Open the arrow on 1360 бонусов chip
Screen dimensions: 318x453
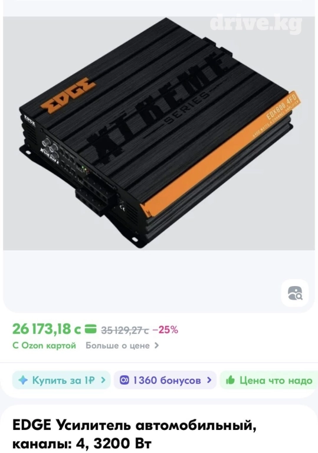[x=209, y=380]
